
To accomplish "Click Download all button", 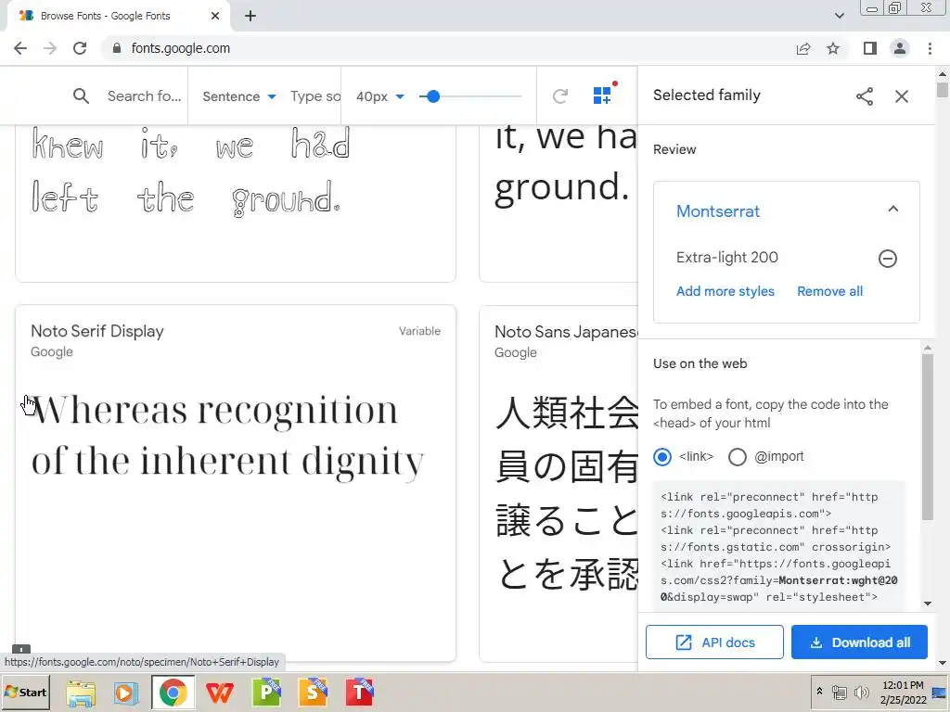I will click(859, 642).
